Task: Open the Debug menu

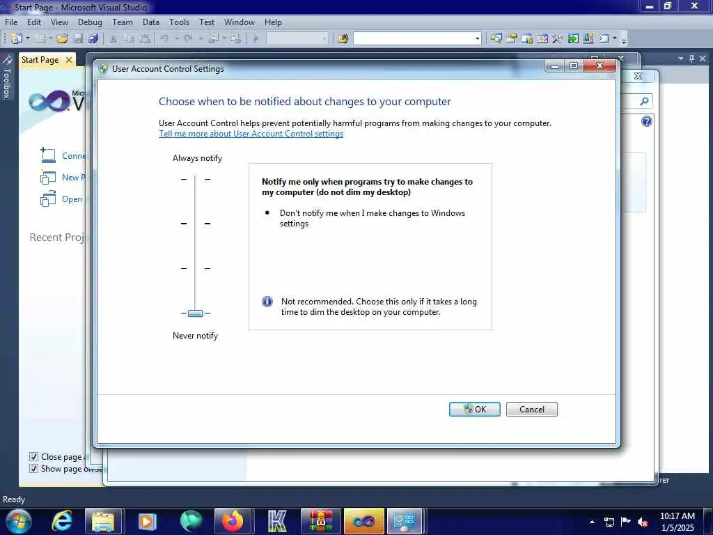Action: coord(90,22)
